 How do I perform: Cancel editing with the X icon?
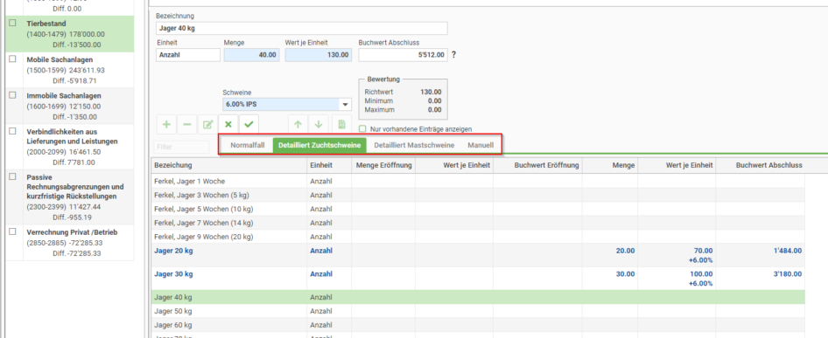pyautogui.click(x=228, y=124)
